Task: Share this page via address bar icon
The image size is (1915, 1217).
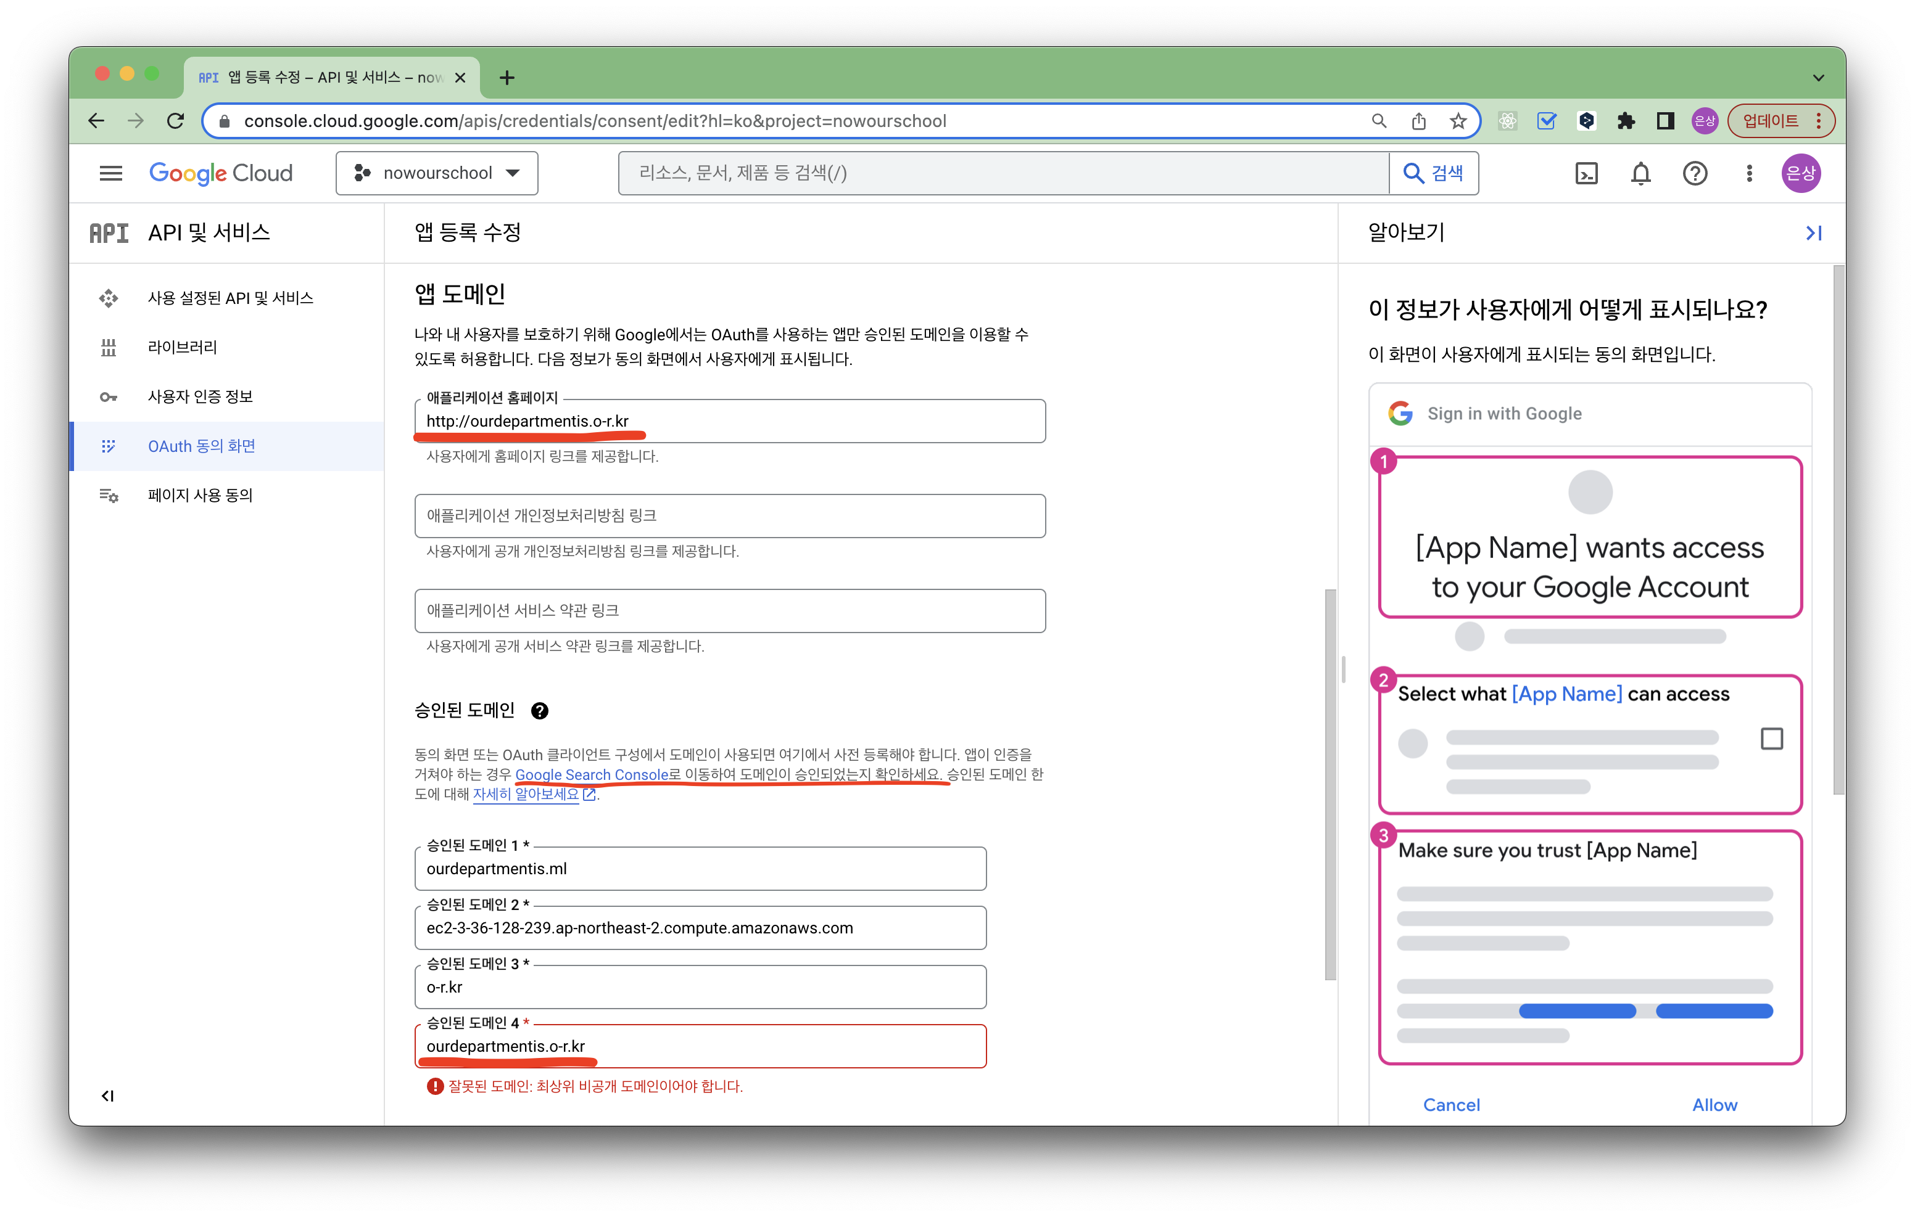Action: (1419, 121)
